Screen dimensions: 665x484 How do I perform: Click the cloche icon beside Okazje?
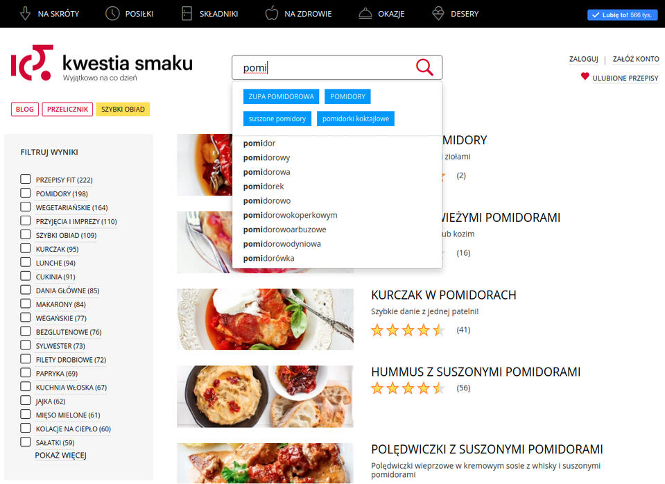click(x=365, y=14)
